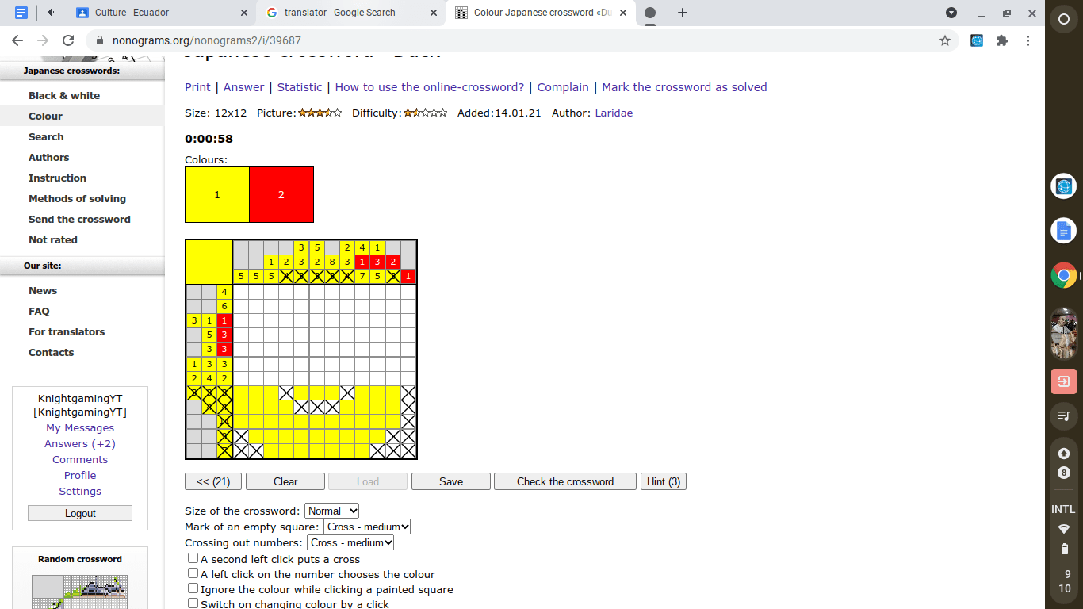Bookmark this page using the star icon
Screen dimensions: 1083x609
click(945, 40)
